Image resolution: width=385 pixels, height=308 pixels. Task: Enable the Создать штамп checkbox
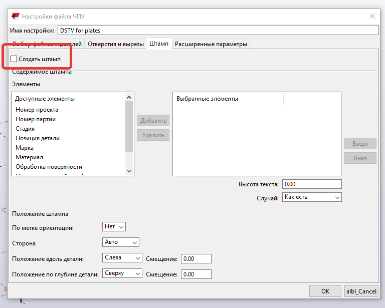[14, 59]
